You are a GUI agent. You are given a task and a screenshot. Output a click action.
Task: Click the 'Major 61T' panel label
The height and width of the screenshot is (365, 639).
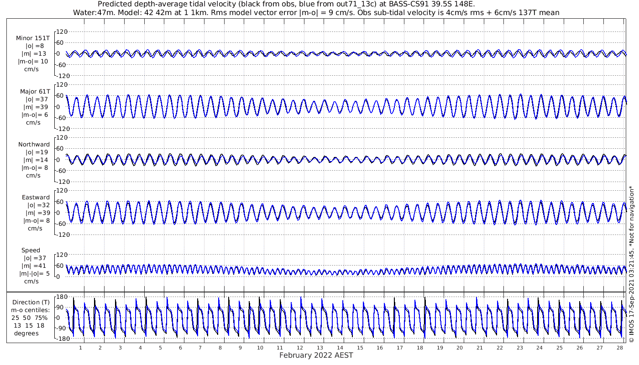point(35,92)
